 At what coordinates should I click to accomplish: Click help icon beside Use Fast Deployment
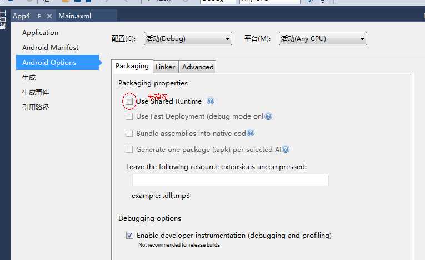click(x=268, y=116)
